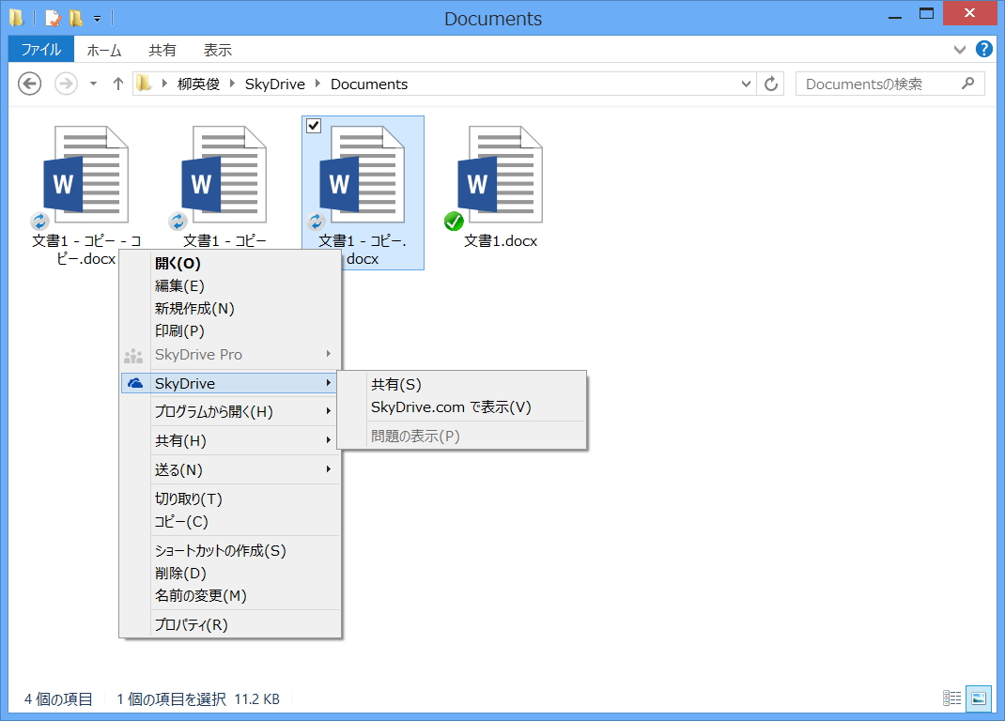
Task: Switch to the 表示 ribbon tab
Action: (x=217, y=50)
